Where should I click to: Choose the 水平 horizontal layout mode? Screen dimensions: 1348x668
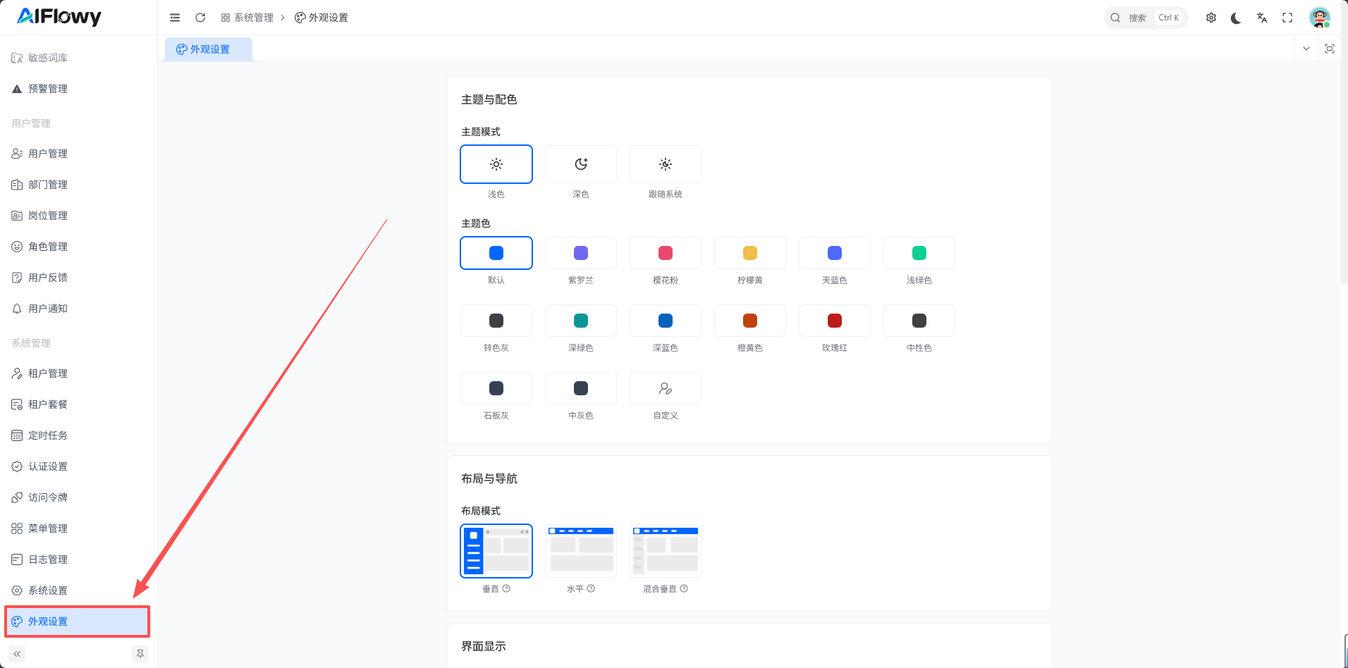tap(580, 551)
